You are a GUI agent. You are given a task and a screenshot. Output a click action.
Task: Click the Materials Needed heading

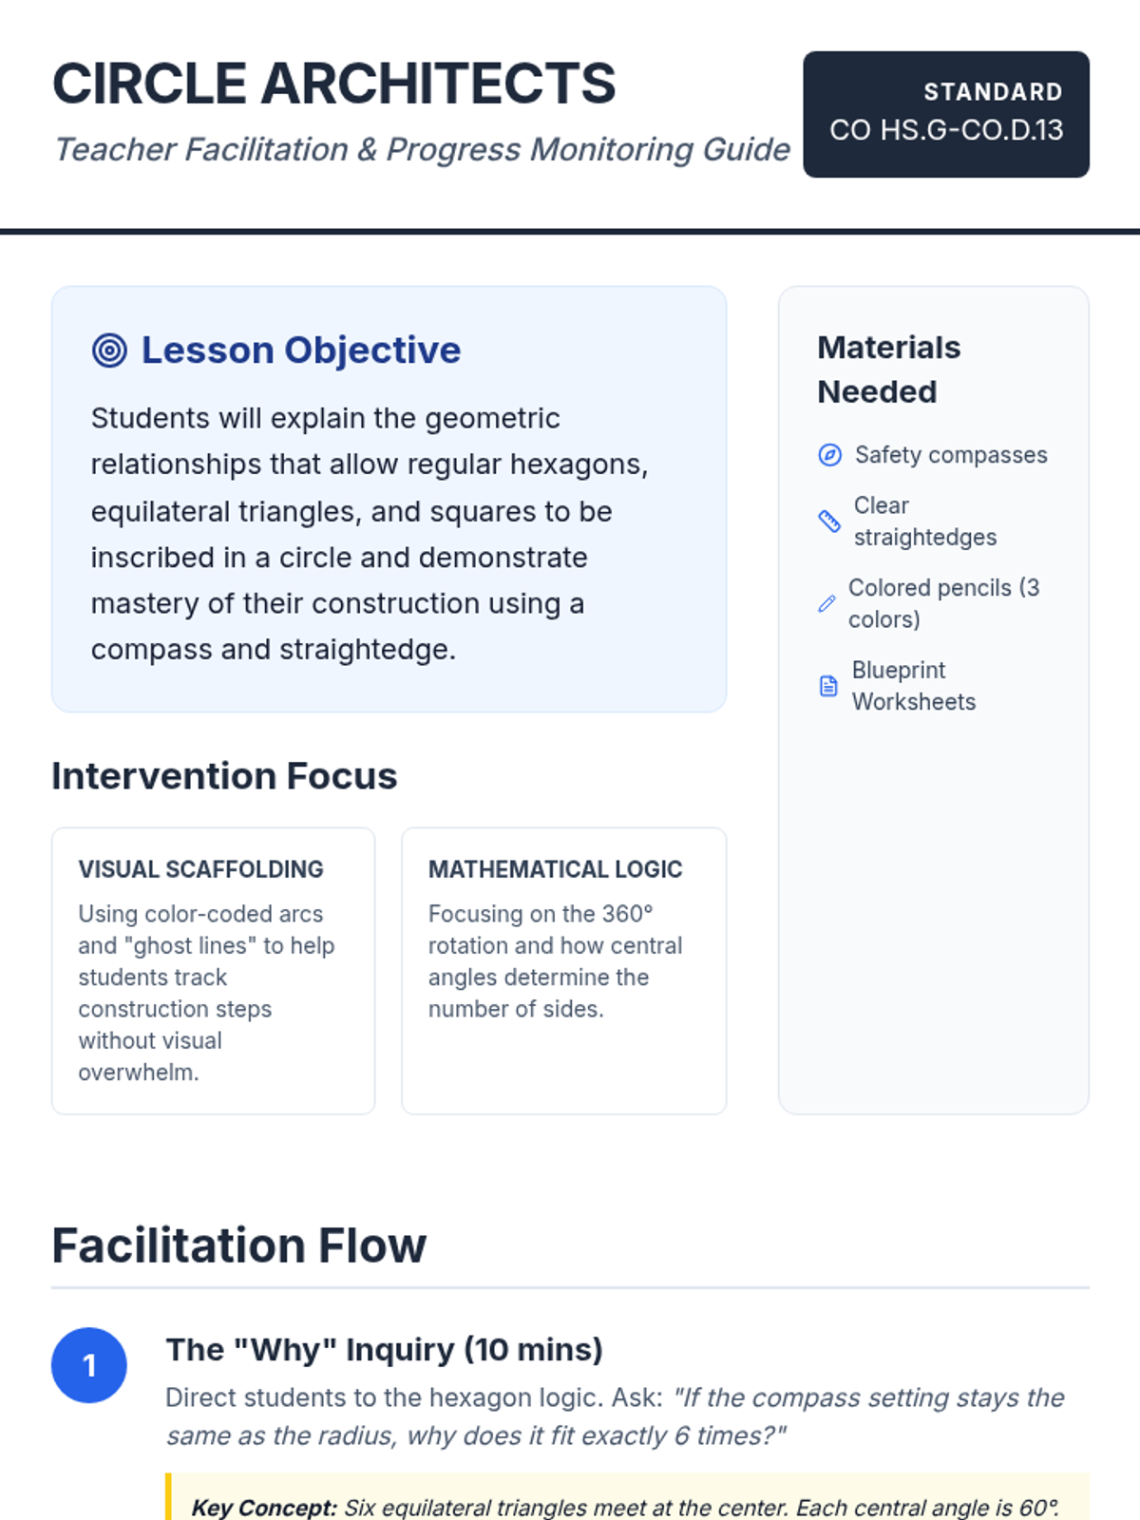tap(888, 370)
